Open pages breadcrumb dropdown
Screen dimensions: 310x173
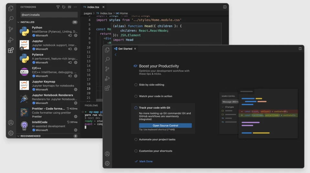click(x=88, y=13)
